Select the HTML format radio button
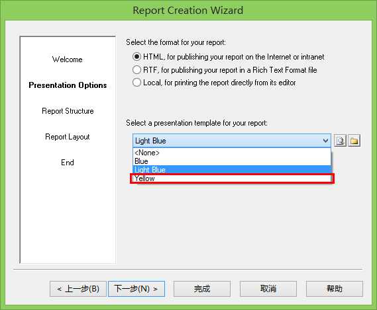 [136, 57]
